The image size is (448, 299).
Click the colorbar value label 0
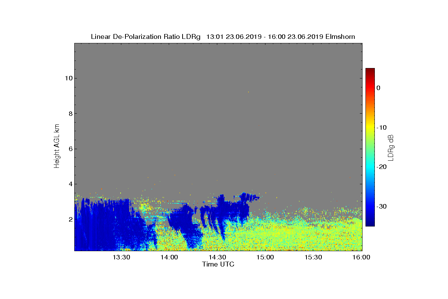378,88
